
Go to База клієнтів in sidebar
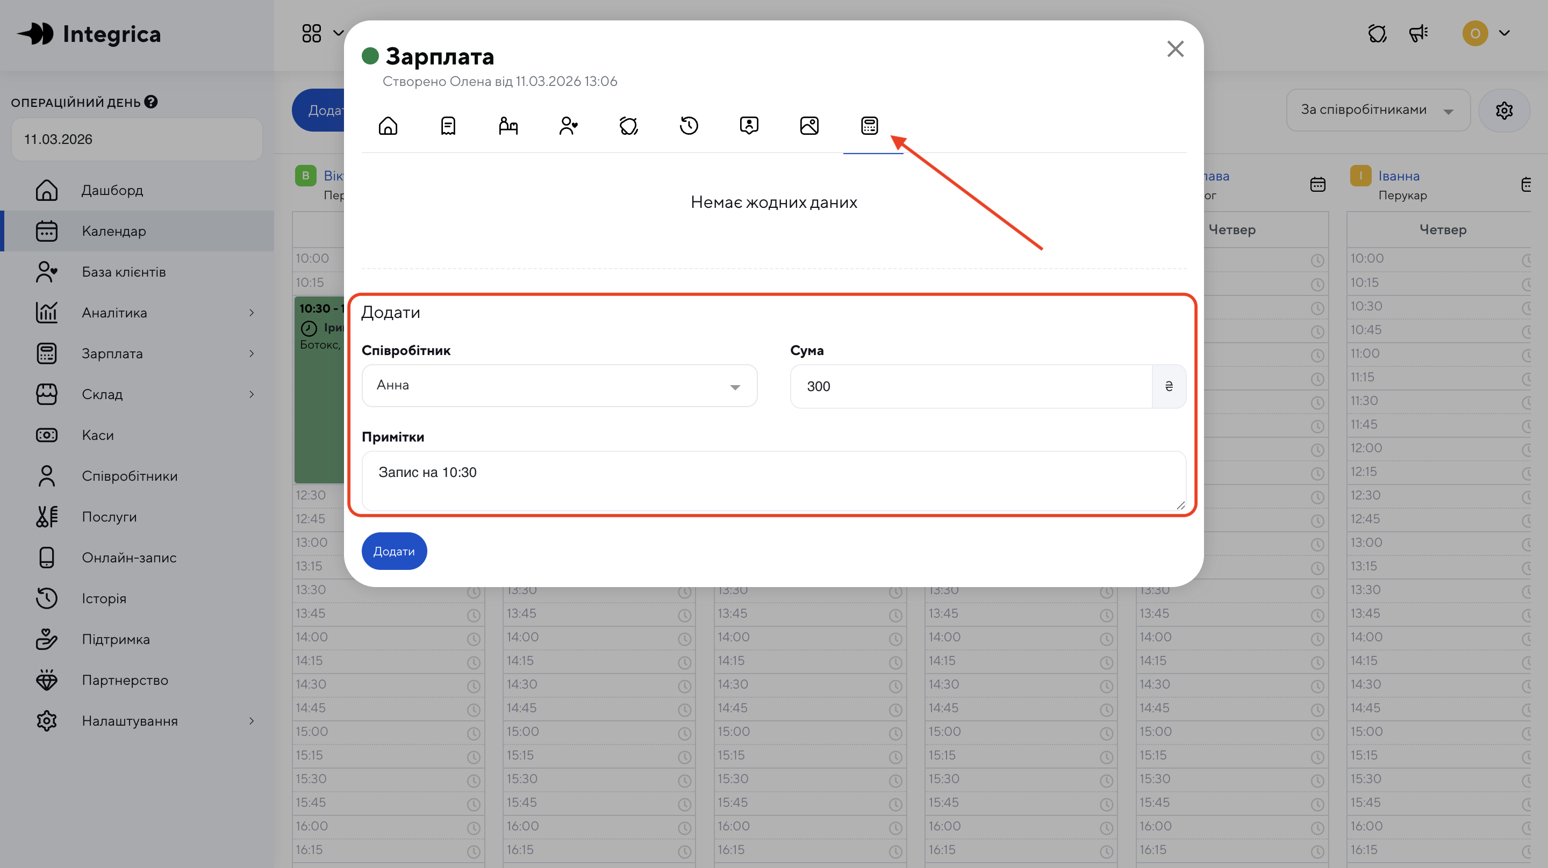click(123, 271)
